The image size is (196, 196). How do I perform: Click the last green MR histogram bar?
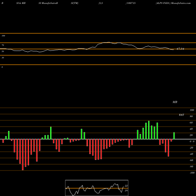[174, 136]
